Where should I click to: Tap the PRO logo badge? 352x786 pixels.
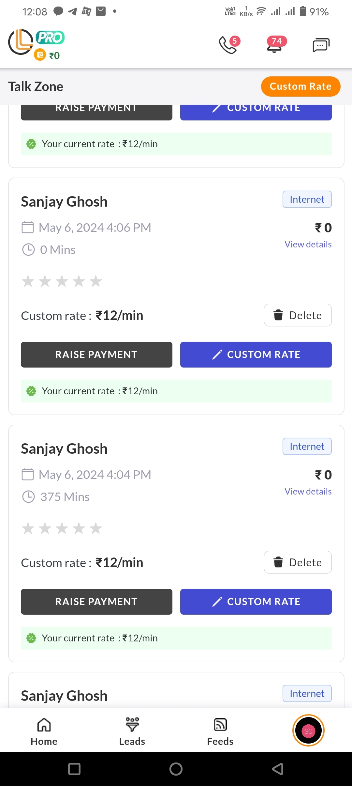point(50,37)
